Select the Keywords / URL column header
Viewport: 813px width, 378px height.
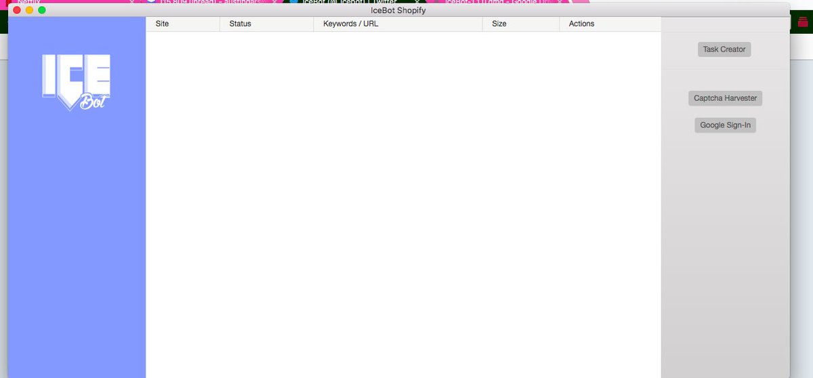click(398, 24)
